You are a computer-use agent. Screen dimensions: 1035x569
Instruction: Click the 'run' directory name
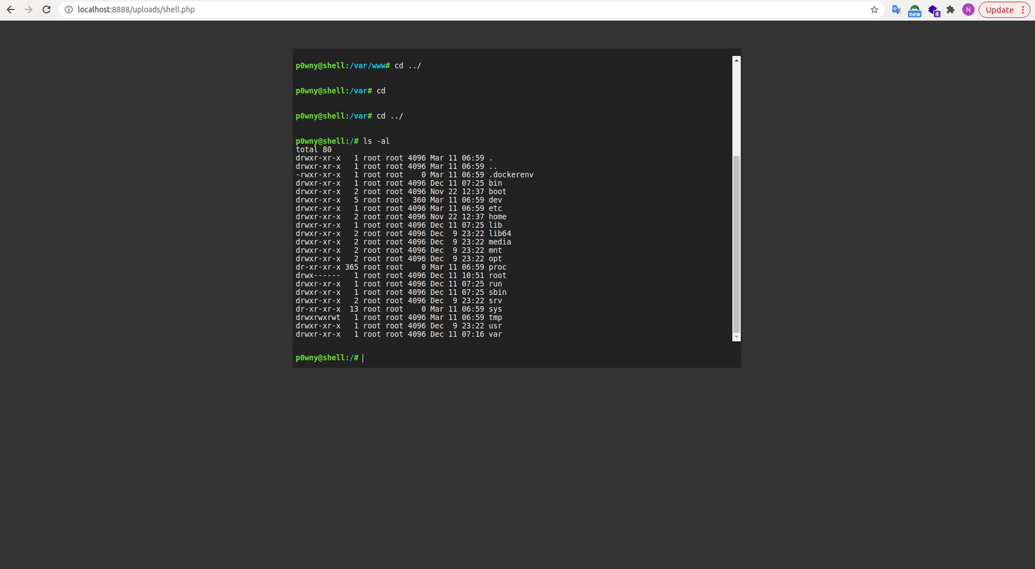coord(496,284)
